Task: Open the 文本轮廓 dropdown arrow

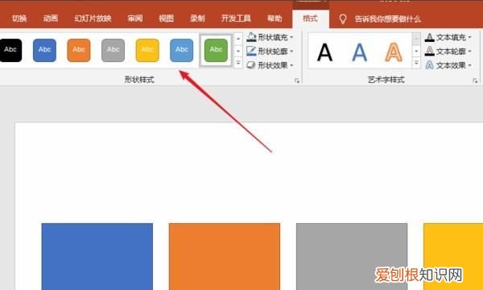Action: (470, 52)
